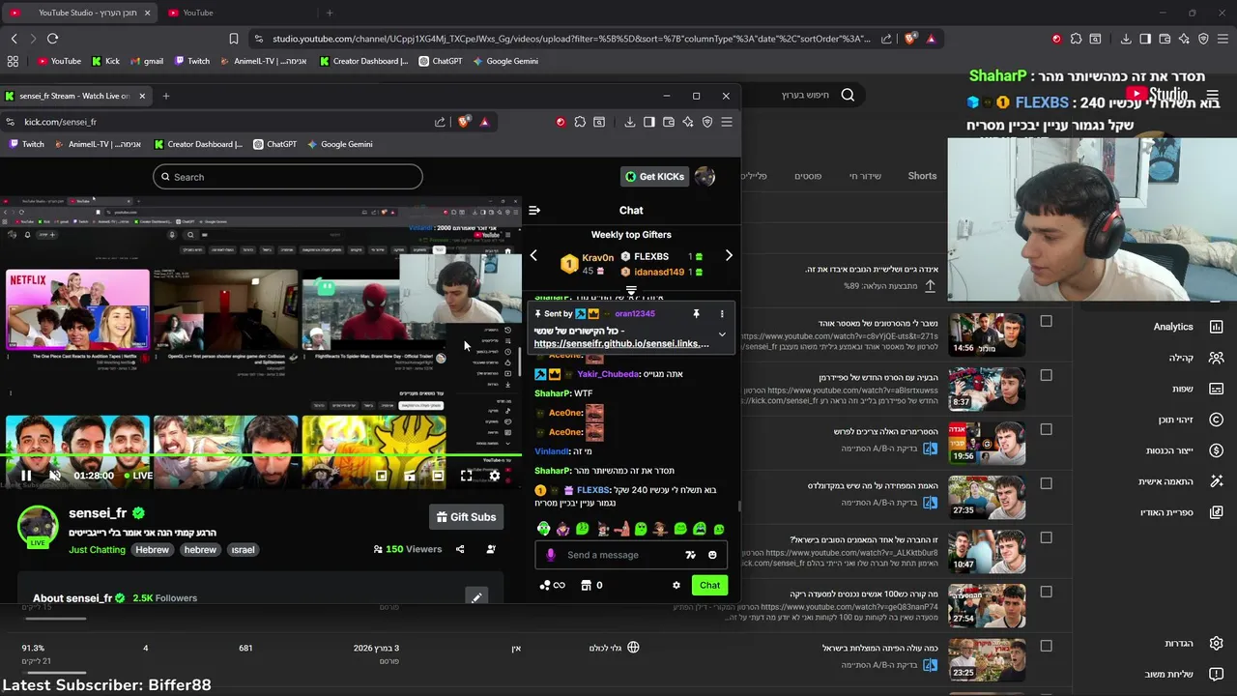The height and width of the screenshot is (696, 1237).
Task: Open ChatGPT bookmark in Kick window
Action: pos(274,144)
